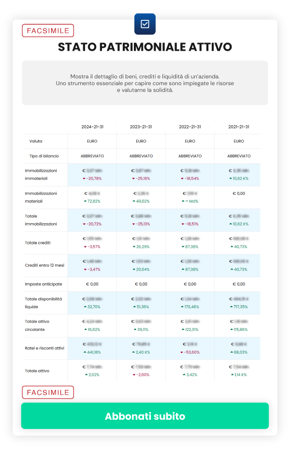
Task: Click the green up arrow beside 72,82%
Action: click(x=86, y=201)
